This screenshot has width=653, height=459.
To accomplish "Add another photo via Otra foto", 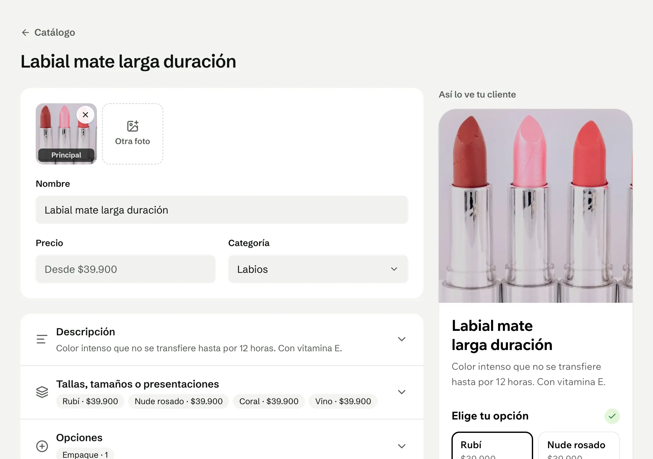I will pos(133,134).
